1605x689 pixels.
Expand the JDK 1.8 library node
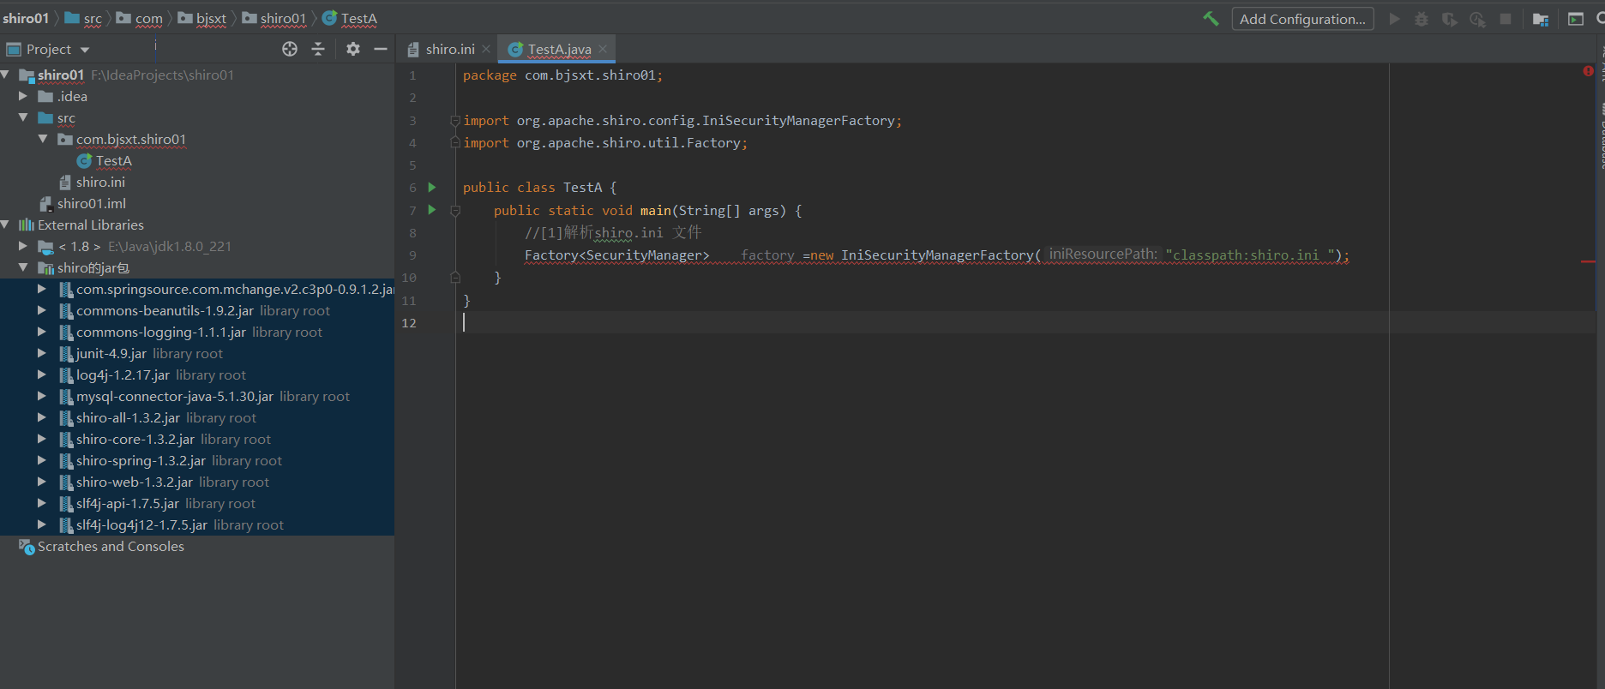coord(23,247)
